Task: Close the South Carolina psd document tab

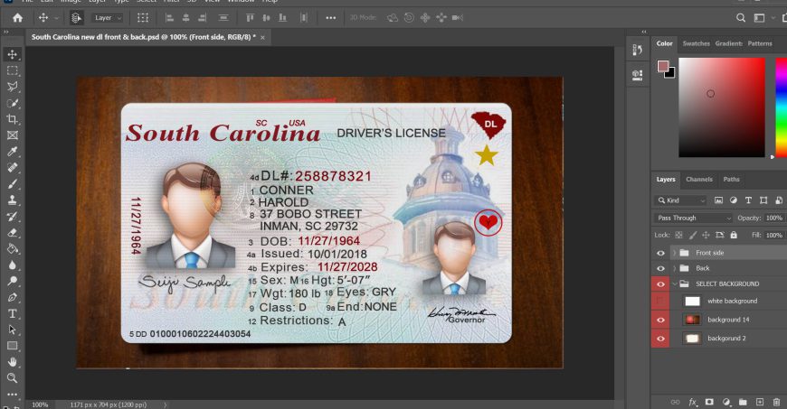Action: click(262, 38)
